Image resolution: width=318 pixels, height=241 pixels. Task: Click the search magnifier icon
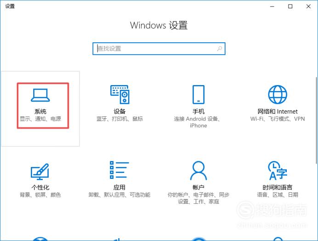coord(220,49)
